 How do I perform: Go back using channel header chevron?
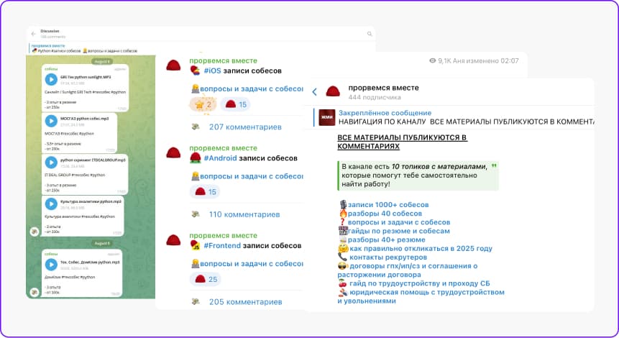[x=315, y=92]
